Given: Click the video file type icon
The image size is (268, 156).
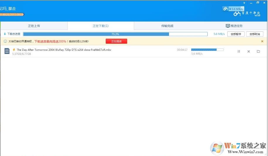Looking at the screenshot, I should click(x=7, y=51).
